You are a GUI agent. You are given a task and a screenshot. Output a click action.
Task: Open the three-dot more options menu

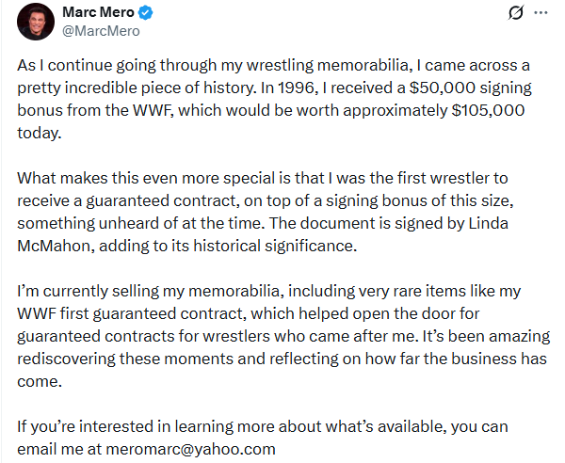point(540,15)
